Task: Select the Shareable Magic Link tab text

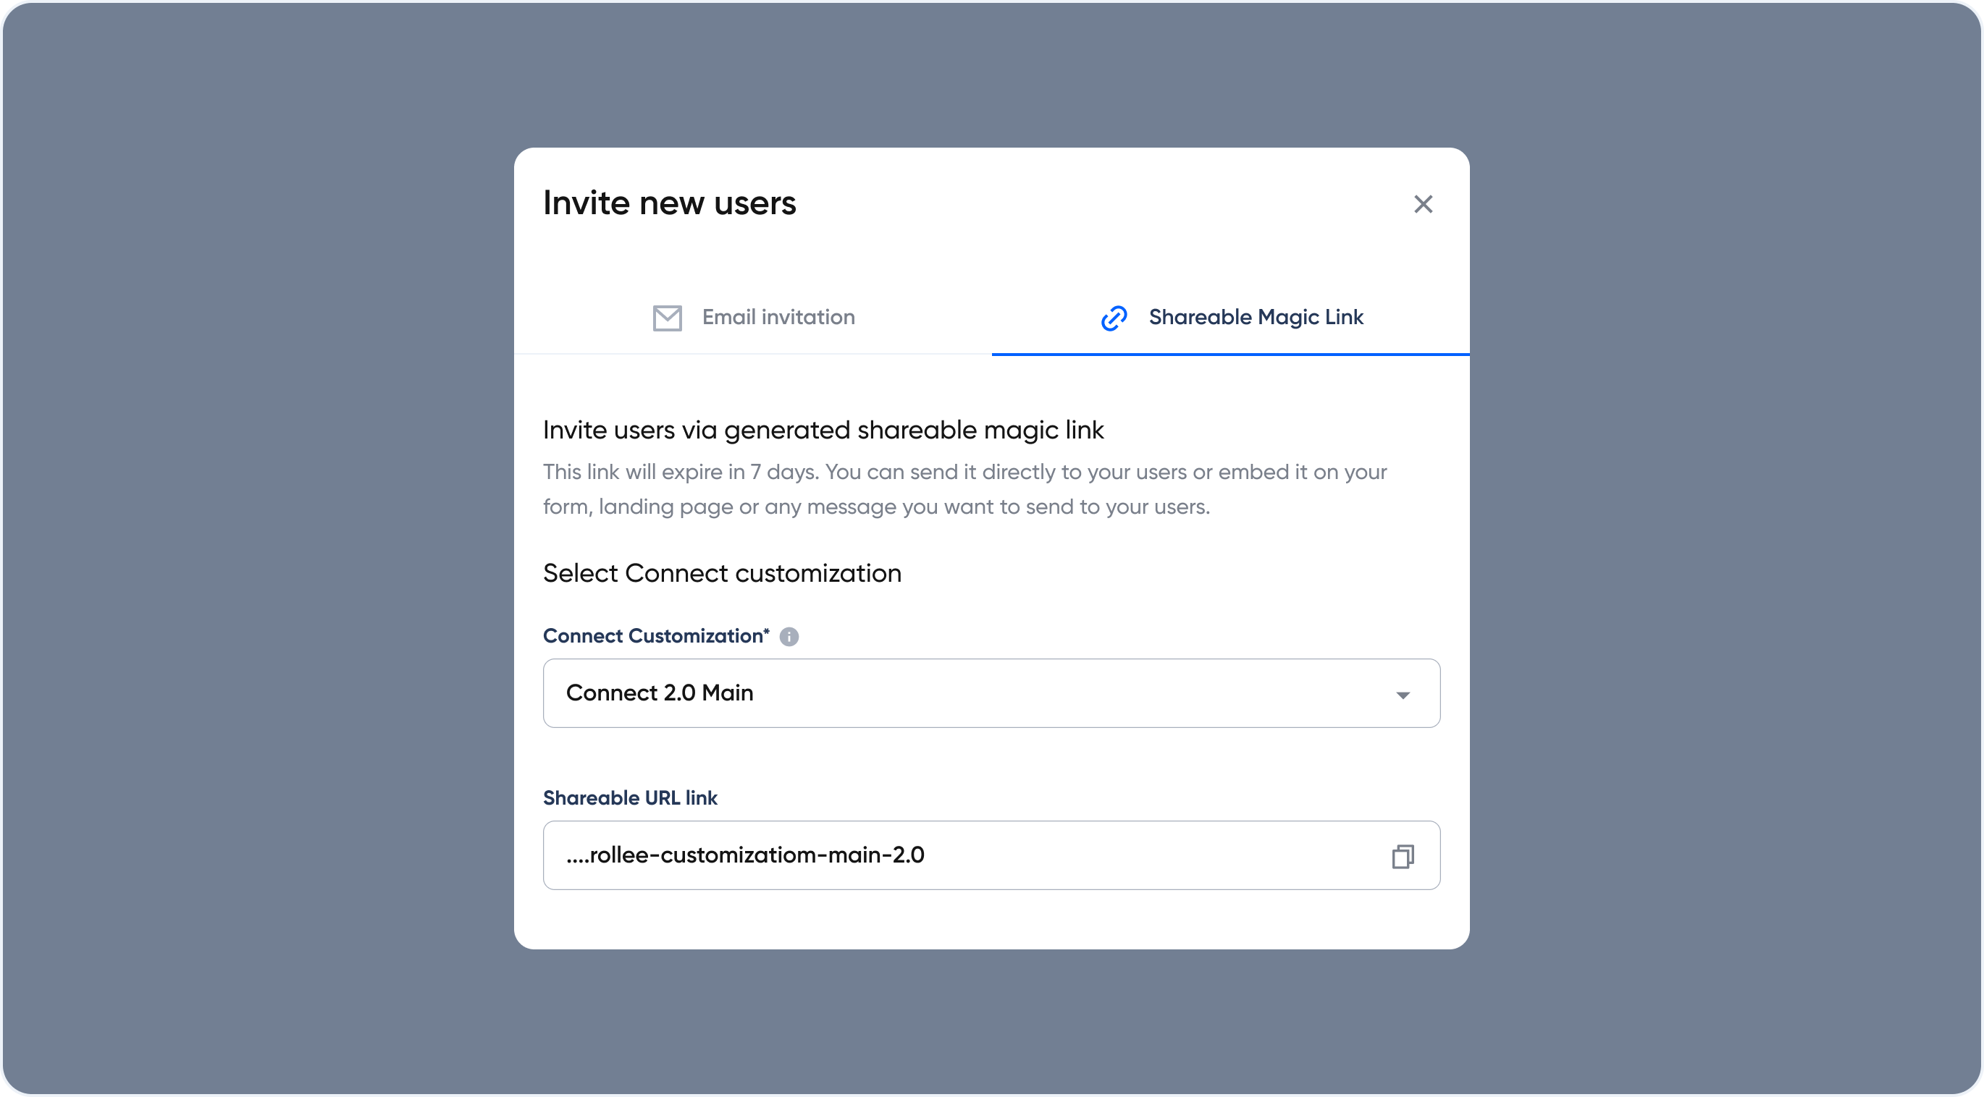Action: click(x=1256, y=317)
